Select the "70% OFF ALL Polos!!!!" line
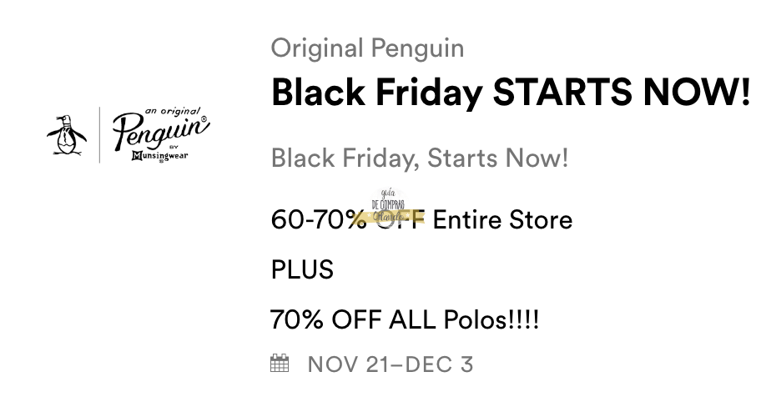The image size is (761, 407). coord(405,319)
